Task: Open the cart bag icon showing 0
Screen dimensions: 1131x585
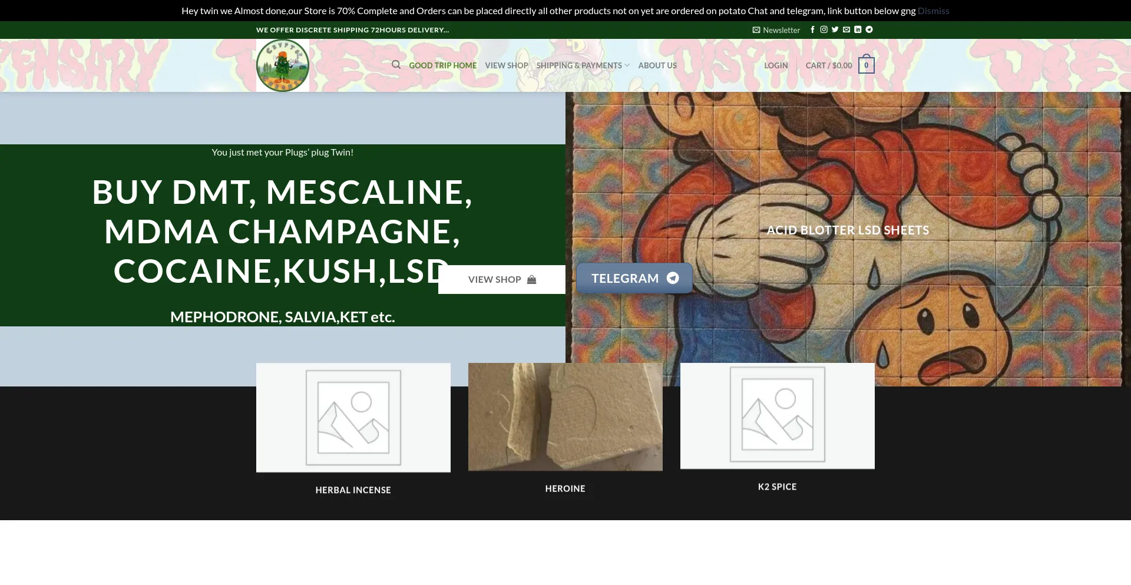Action: point(866,65)
